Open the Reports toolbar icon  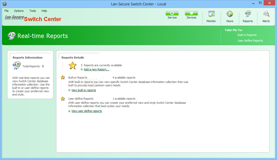click(x=248, y=14)
